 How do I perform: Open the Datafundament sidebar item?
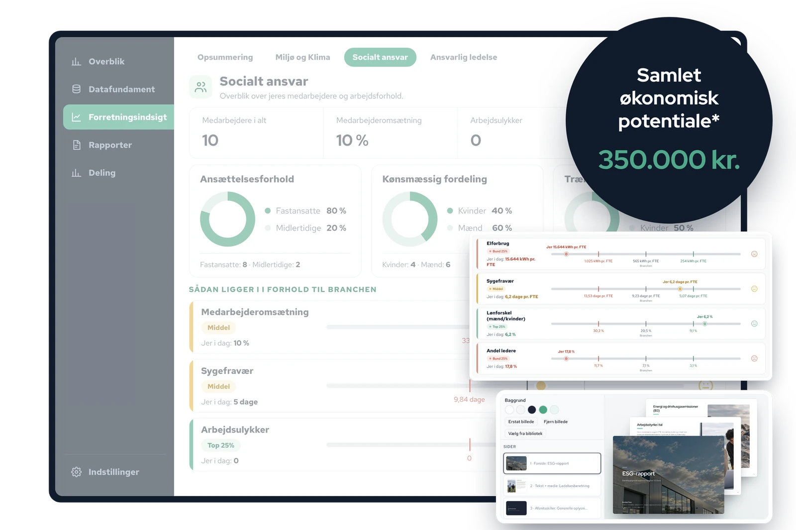tap(118, 89)
